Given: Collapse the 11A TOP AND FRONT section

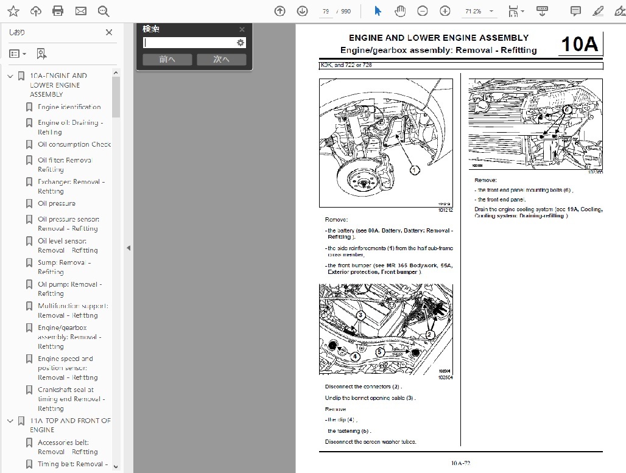Looking at the screenshot, I should click(10, 421).
